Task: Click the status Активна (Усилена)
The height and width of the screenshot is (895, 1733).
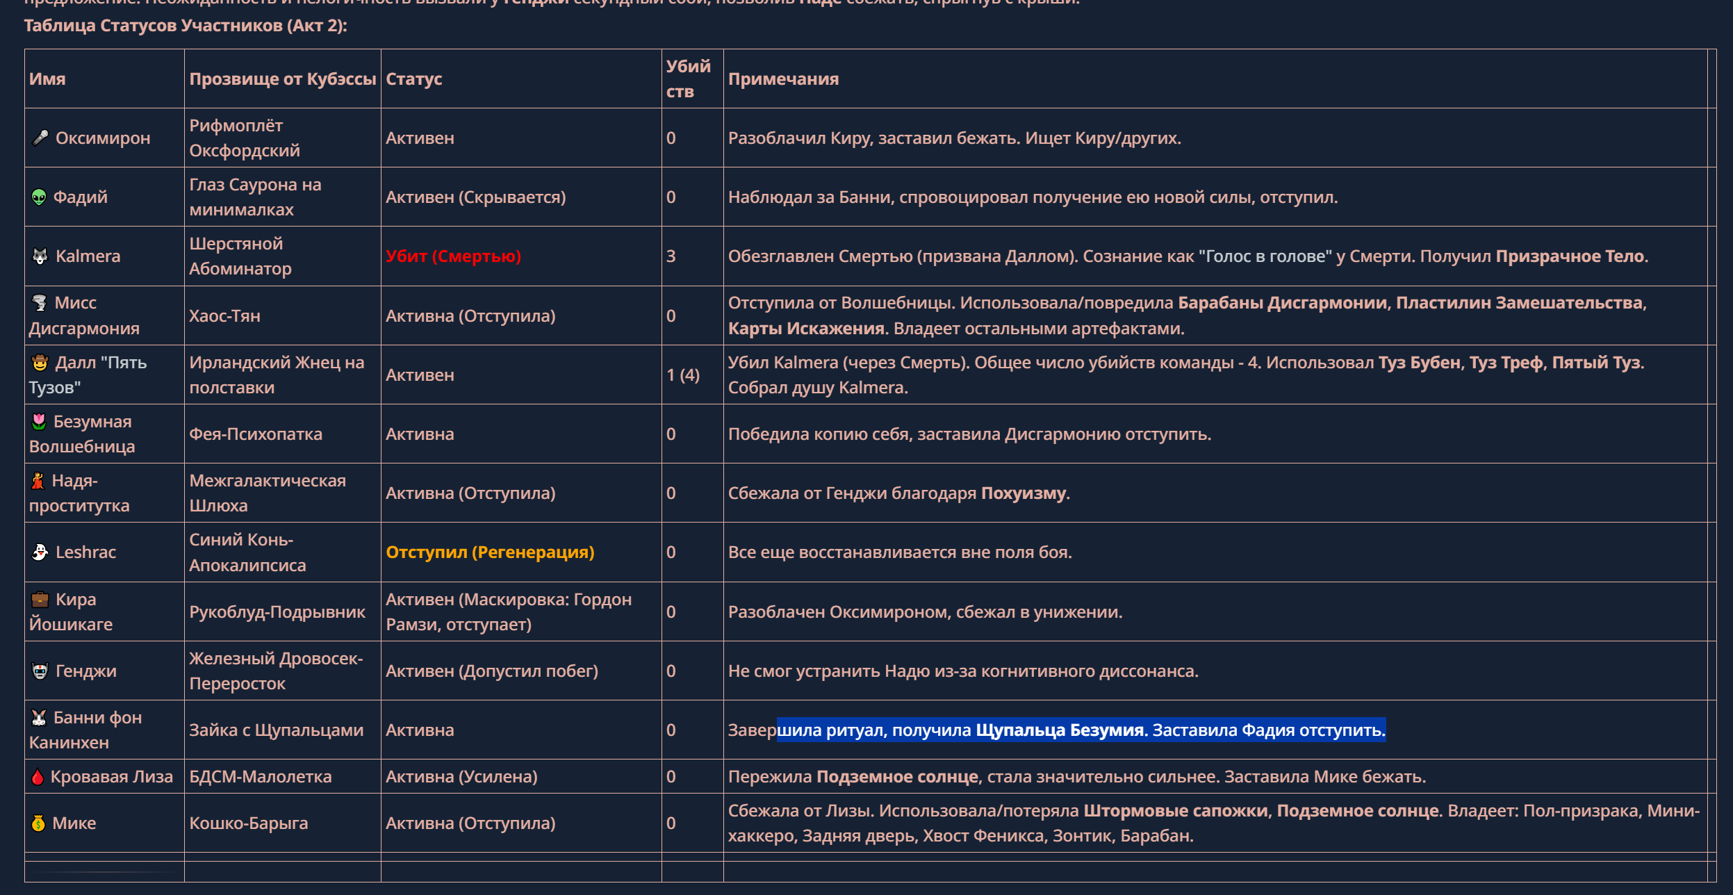Action: (x=461, y=776)
